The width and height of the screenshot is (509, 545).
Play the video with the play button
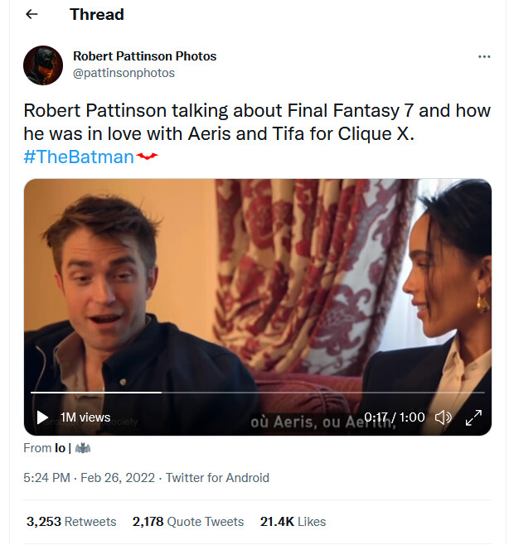(42, 417)
